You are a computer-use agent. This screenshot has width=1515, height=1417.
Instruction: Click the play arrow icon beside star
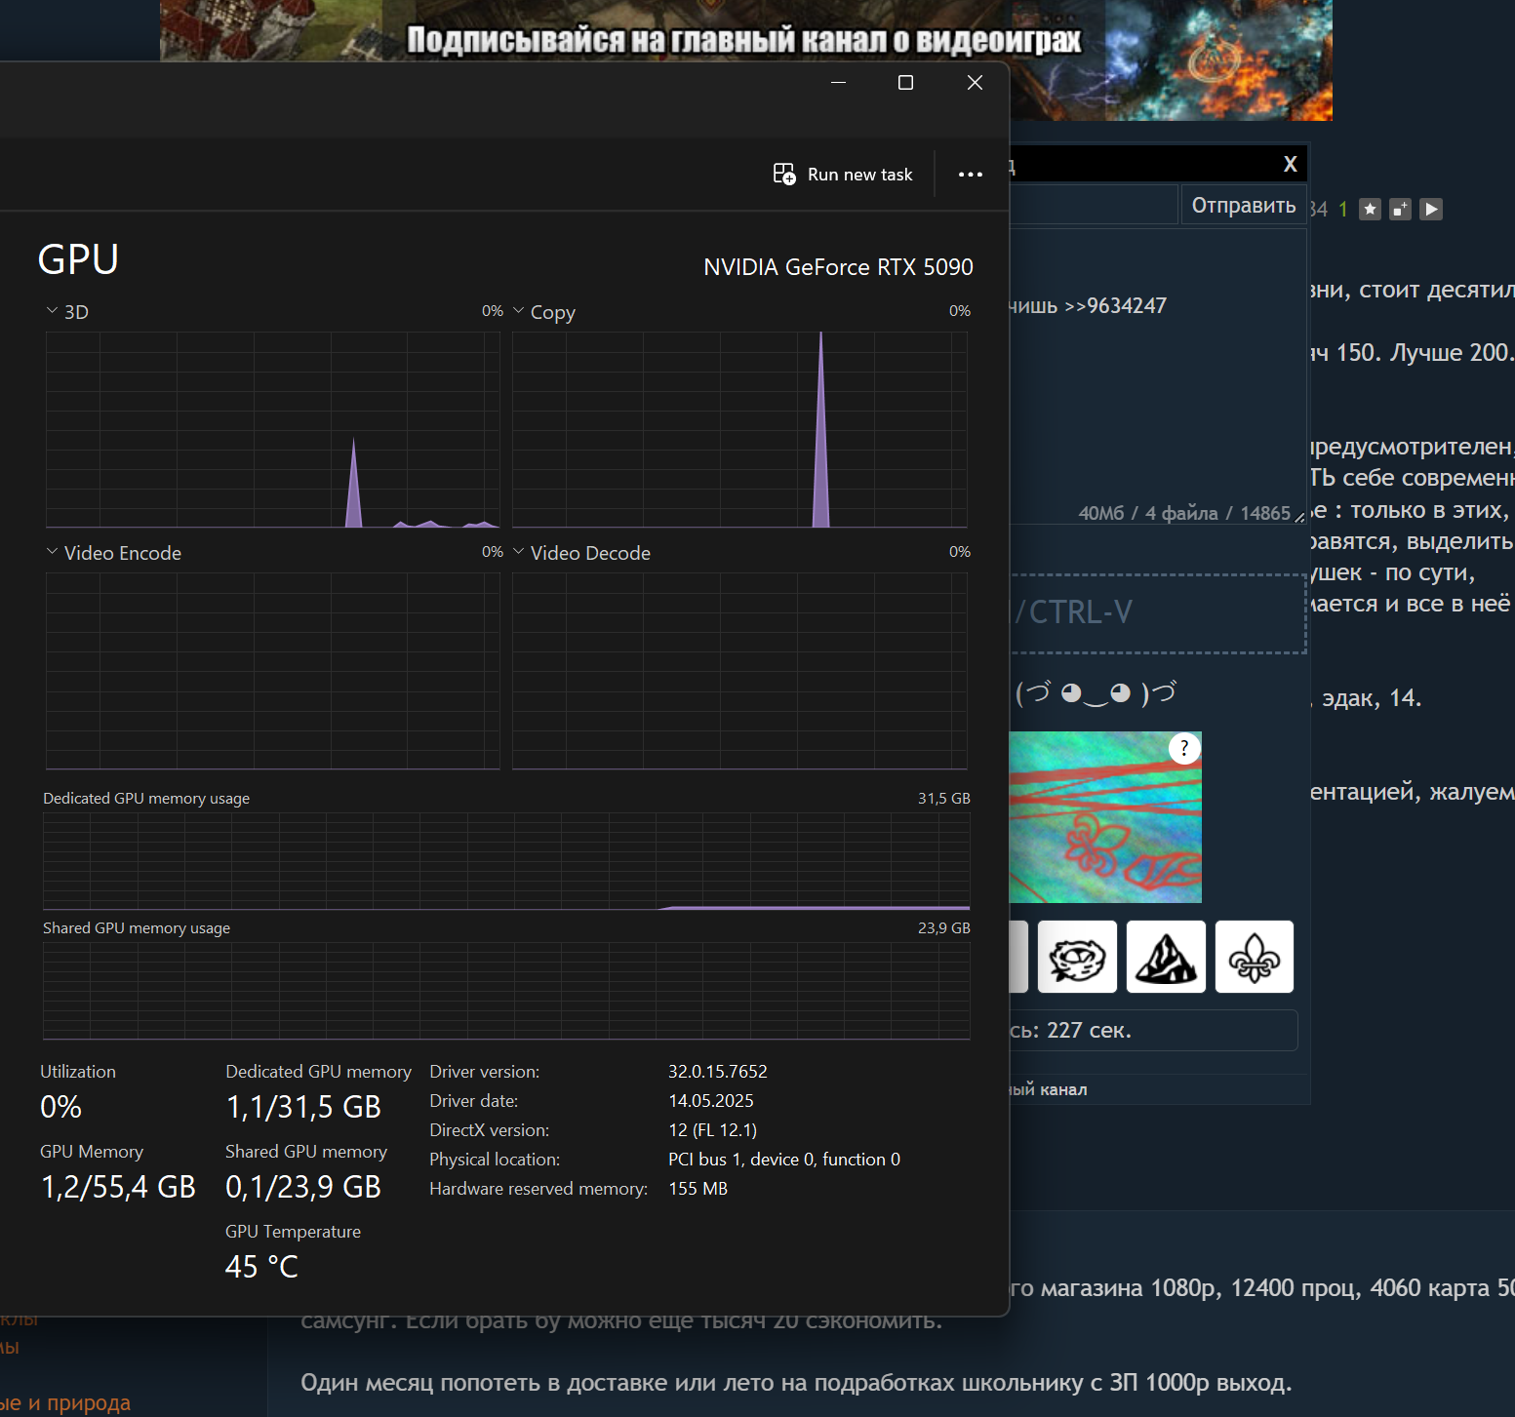coord(1431,209)
